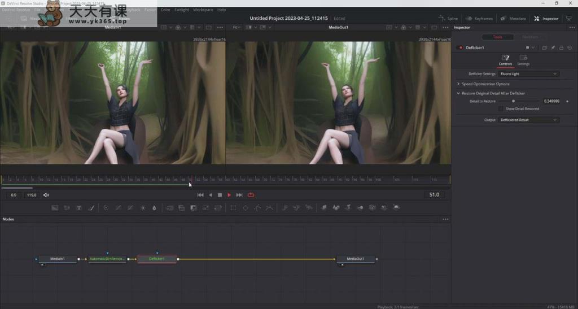
Task: Open Color menu
Action: (165, 10)
